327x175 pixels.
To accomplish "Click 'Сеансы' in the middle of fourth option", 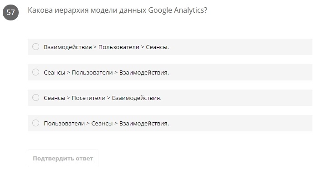I will [x=102, y=123].
